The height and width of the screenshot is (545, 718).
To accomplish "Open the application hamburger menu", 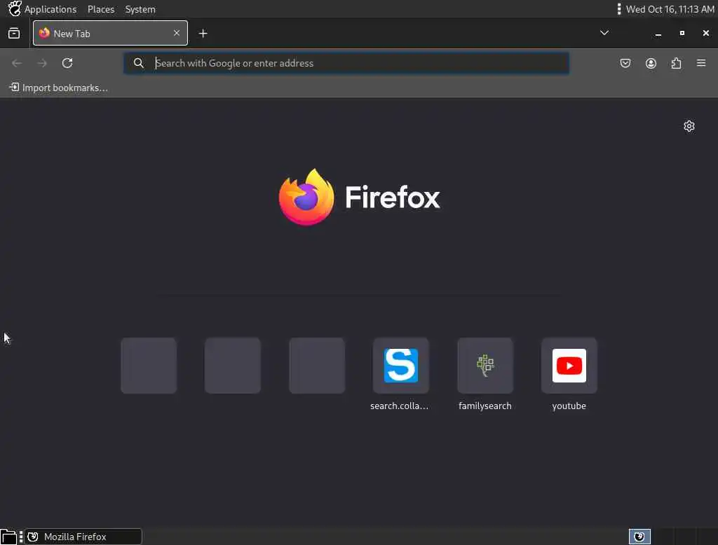I will 701,63.
